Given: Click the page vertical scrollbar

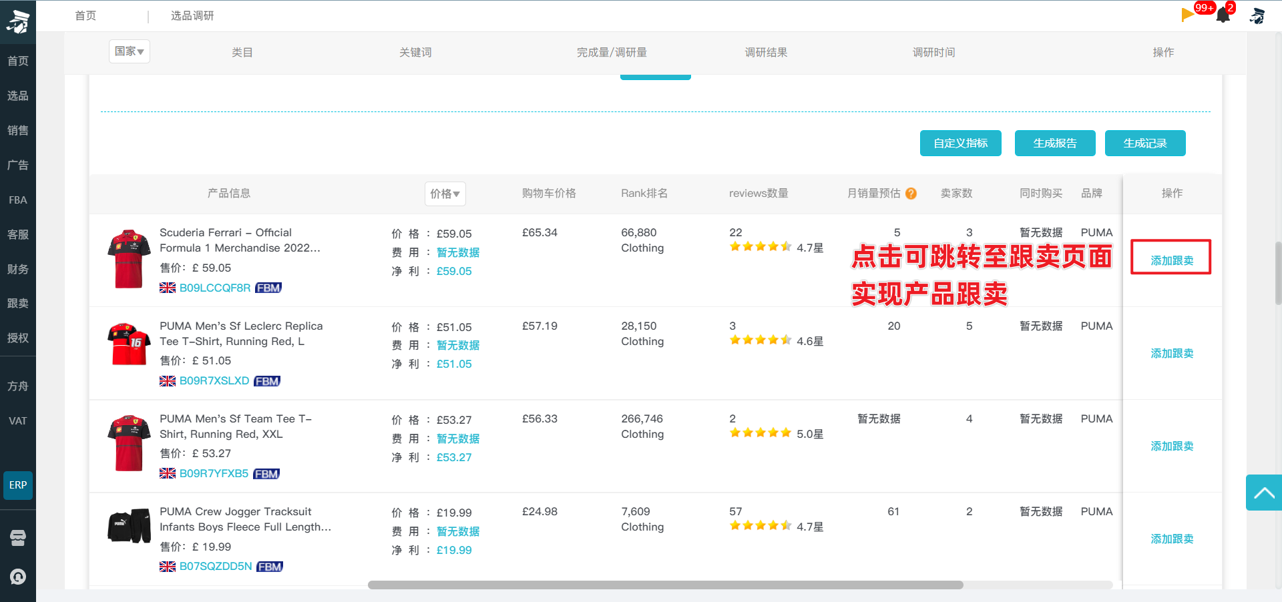Looking at the screenshot, I should click(1278, 273).
